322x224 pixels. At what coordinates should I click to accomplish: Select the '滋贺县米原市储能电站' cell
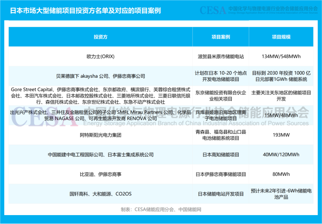point(221,56)
